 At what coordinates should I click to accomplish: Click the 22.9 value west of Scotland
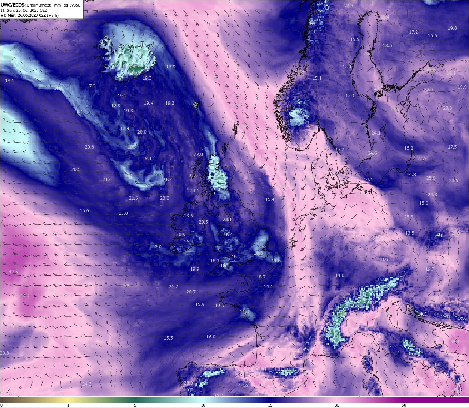[193, 176]
